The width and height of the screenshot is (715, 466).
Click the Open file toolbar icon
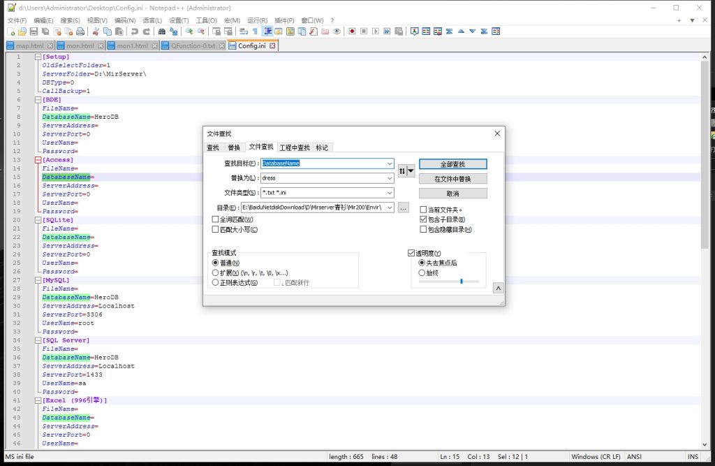(22, 31)
